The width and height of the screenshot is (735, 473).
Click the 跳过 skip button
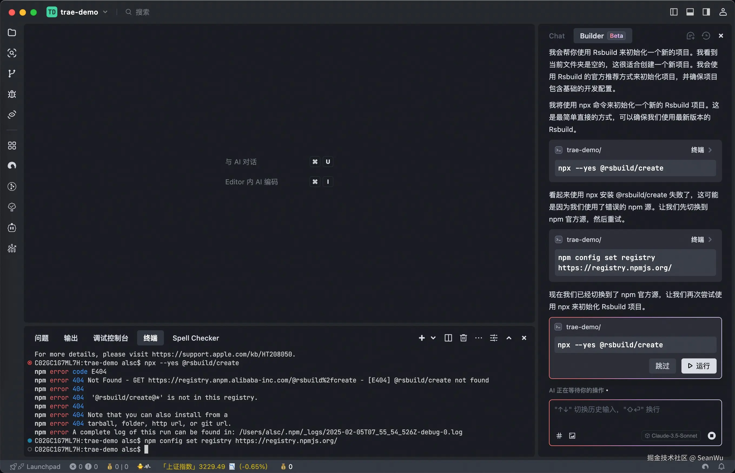pos(662,366)
